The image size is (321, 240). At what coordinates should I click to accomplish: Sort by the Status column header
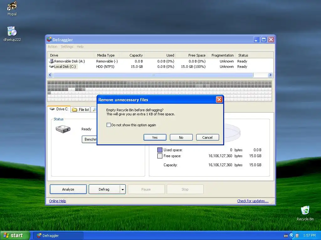point(254,55)
